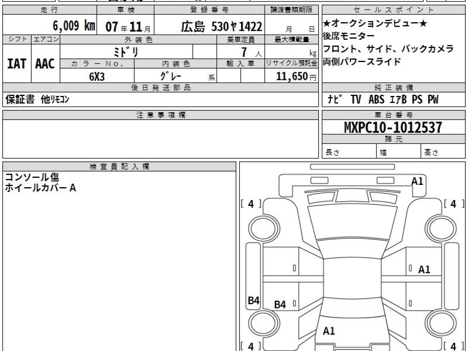Select the 乗車定員 header
Screen dimensions: 468x351
[x=241, y=39]
